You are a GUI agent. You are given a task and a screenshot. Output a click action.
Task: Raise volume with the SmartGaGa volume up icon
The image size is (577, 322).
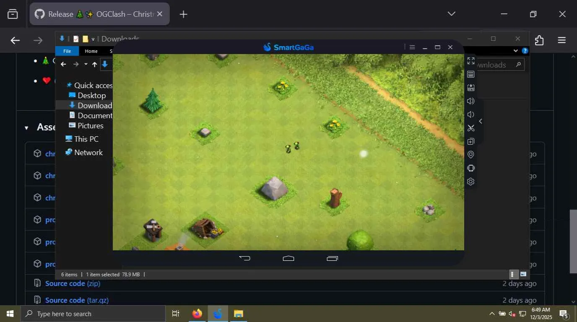tap(471, 101)
